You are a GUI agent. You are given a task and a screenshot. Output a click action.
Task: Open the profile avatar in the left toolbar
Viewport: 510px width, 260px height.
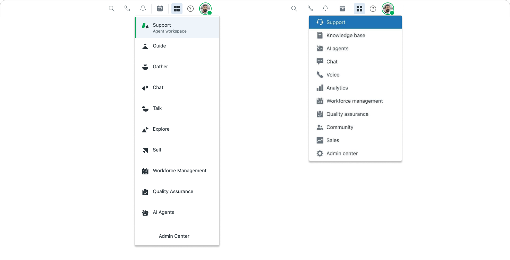tap(205, 9)
